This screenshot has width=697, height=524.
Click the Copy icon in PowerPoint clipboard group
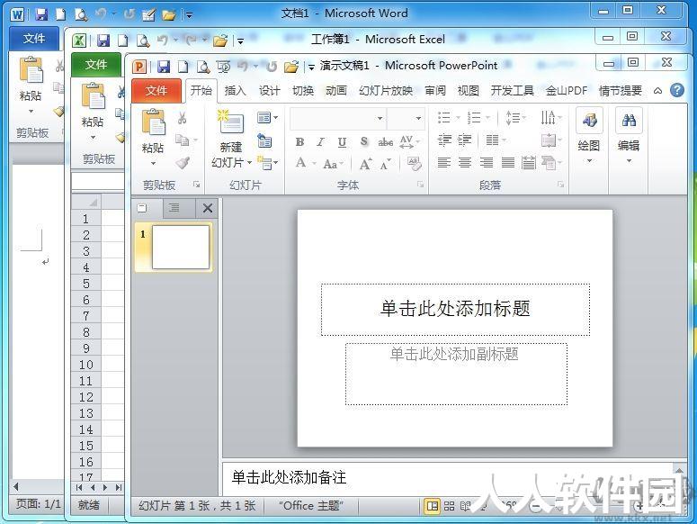(x=182, y=140)
